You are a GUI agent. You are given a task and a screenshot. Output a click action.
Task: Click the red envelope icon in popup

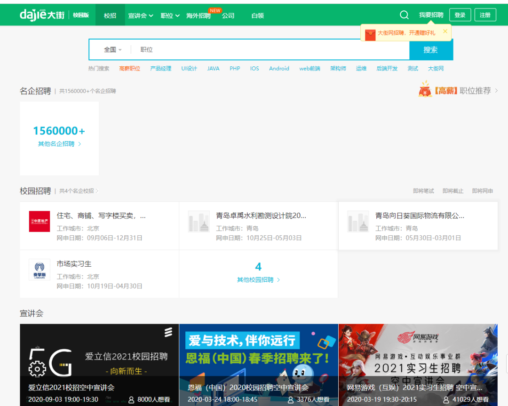370,35
